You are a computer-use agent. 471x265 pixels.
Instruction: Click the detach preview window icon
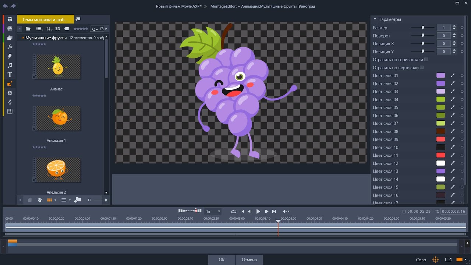click(448, 259)
